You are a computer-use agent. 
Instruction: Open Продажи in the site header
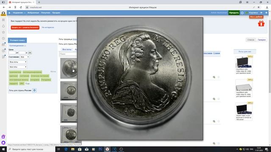click(56, 13)
